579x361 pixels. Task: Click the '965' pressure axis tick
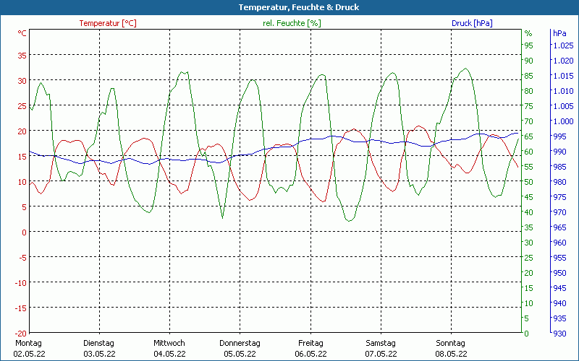tap(559, 227)
